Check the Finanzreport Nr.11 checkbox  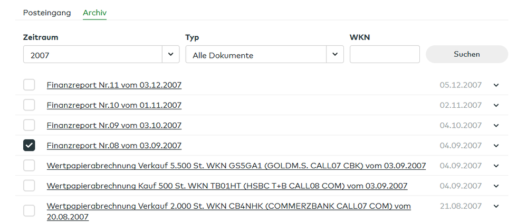click(29, 85)
